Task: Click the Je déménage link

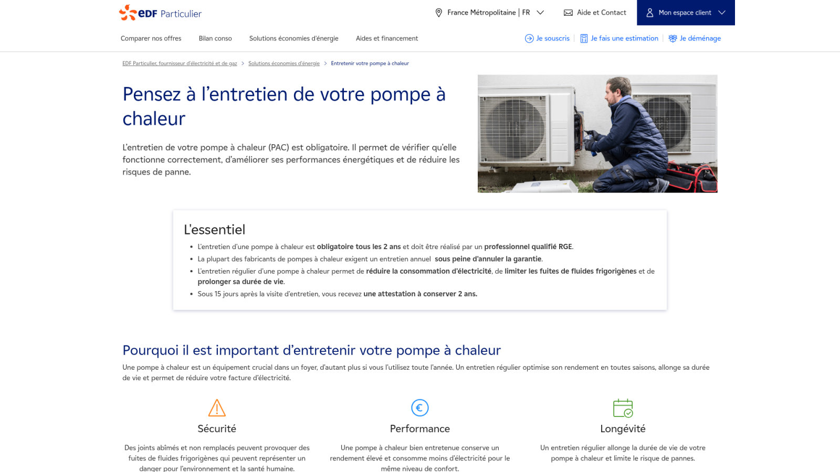Action: point(695,38)
